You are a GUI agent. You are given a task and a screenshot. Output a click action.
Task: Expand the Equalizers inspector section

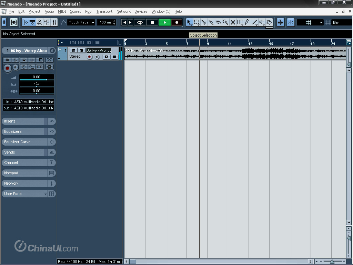pos(25,131)
